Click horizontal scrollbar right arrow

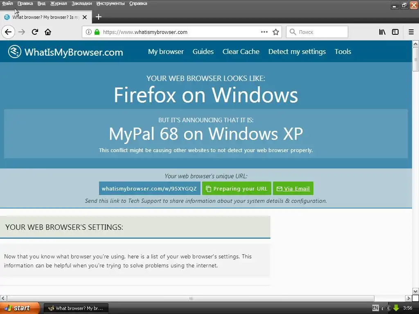[x=408, y=298]
